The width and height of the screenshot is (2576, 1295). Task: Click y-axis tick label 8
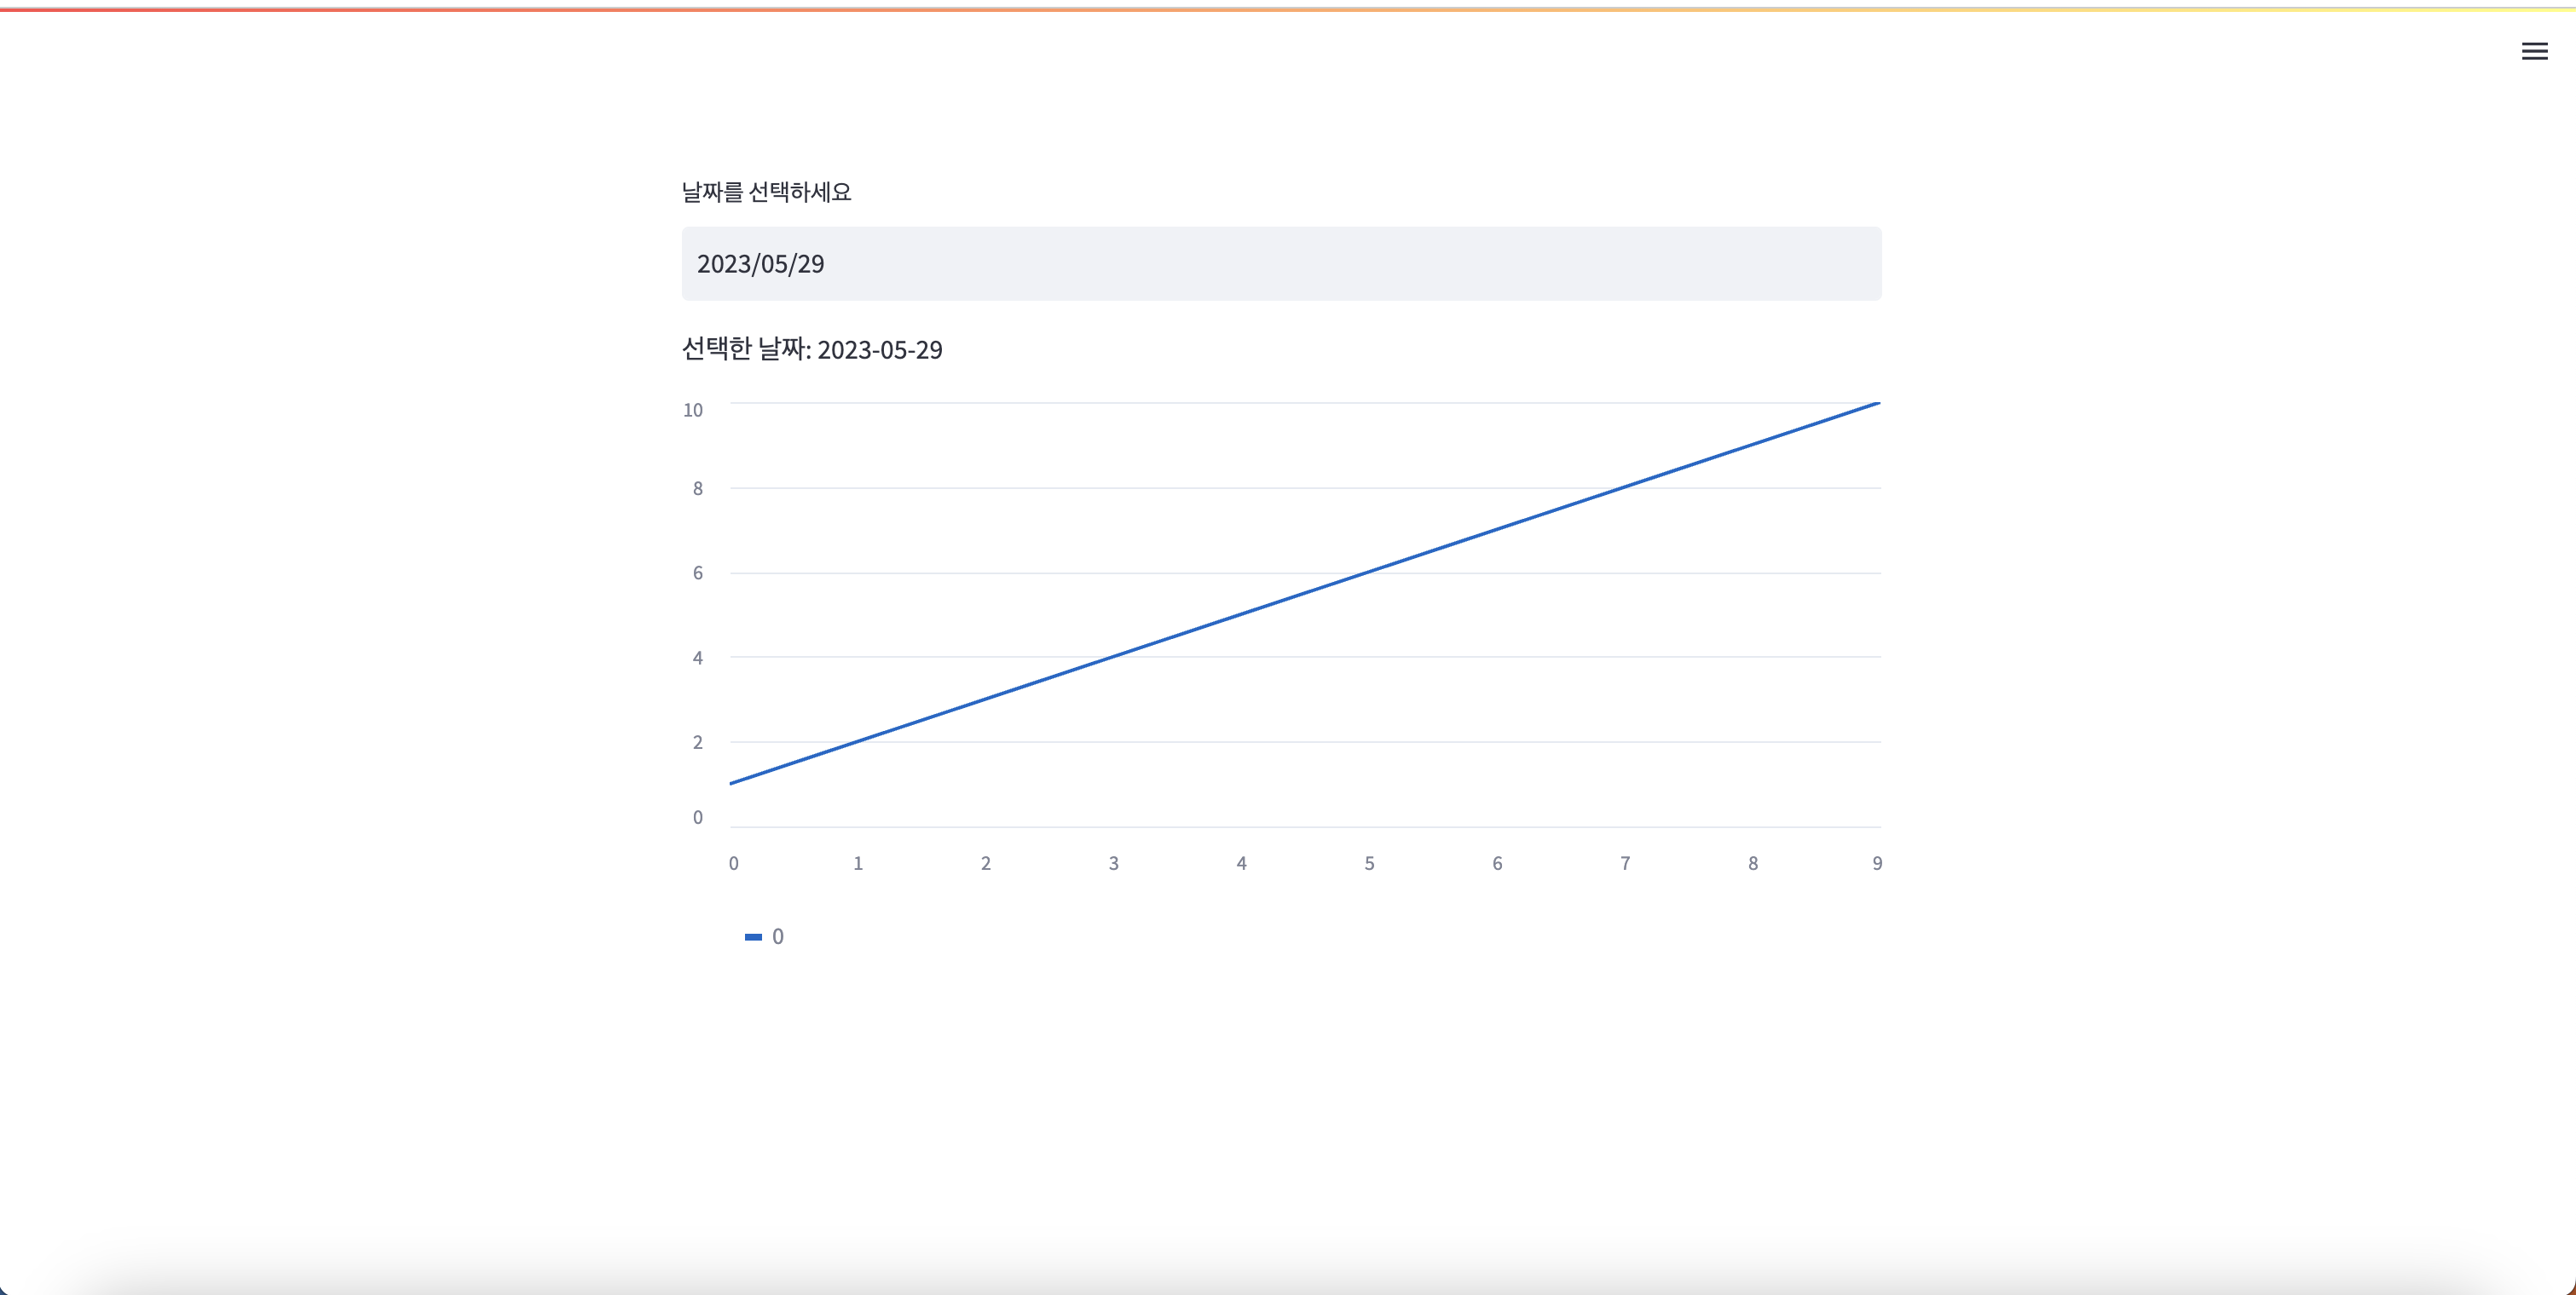click(x=698, y=489)
